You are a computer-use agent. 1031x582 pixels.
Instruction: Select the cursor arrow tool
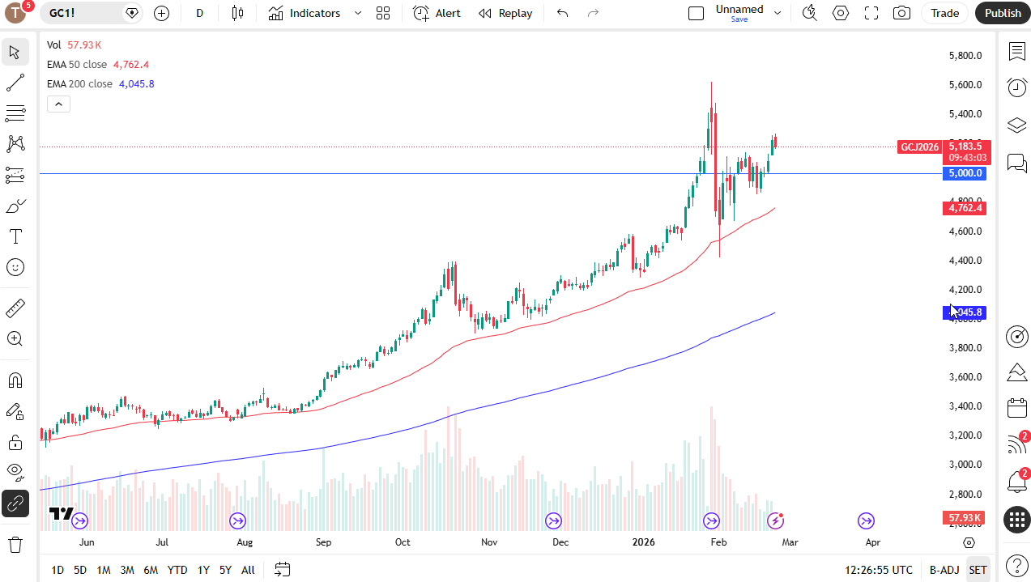15,53
